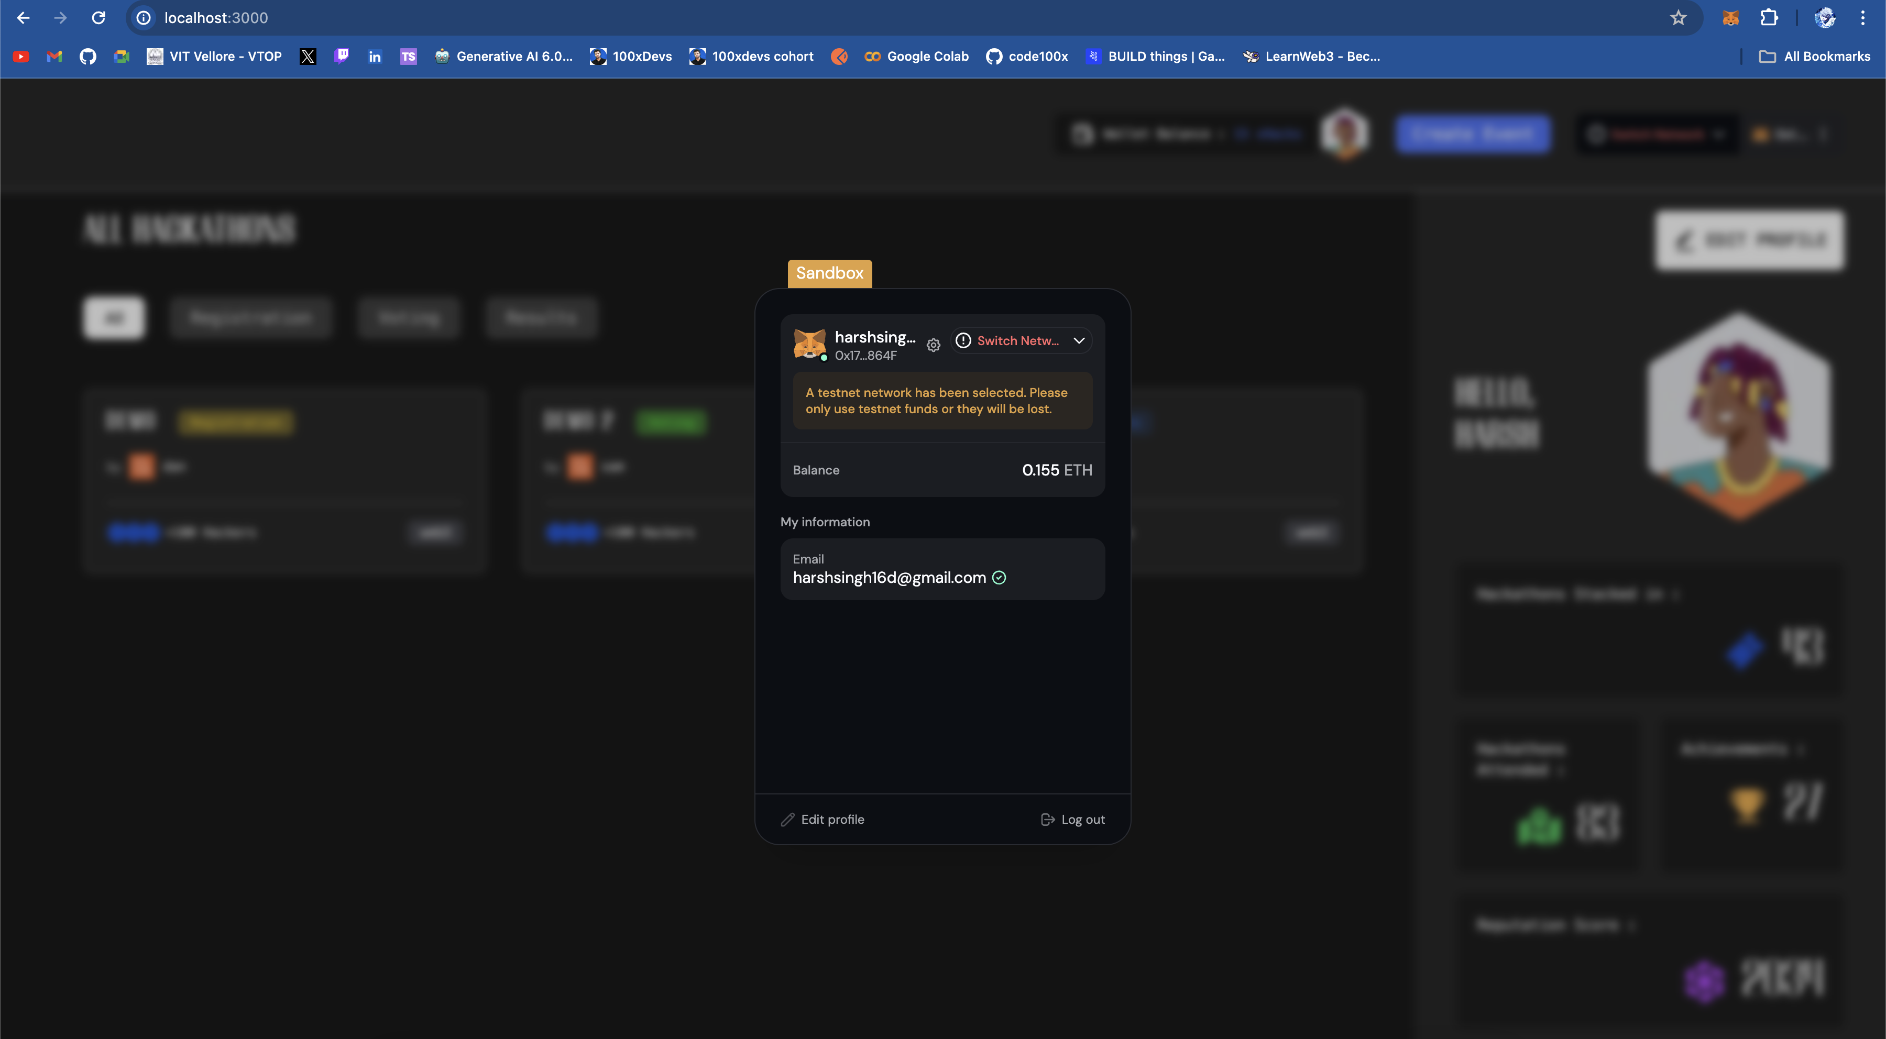Click the Sandbox badge label
This screenshot has height=1039, width=1886.
point(829,272)
